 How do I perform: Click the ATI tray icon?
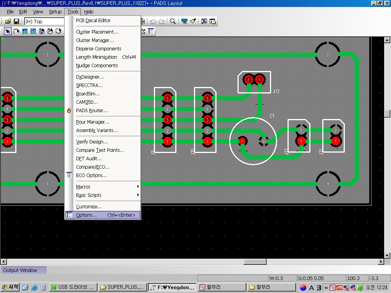tap(339, 288)
